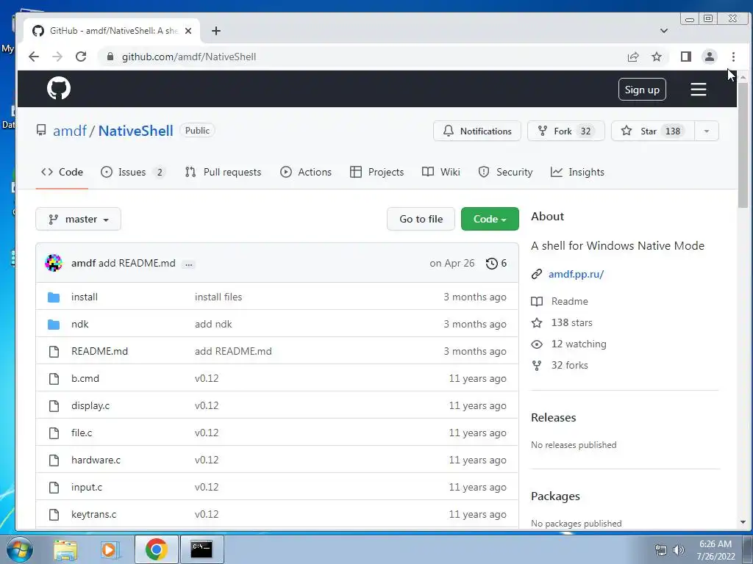The height and width of the screenshot is (564, 753).
Task: Open the Projects tab
Action: 377,172
